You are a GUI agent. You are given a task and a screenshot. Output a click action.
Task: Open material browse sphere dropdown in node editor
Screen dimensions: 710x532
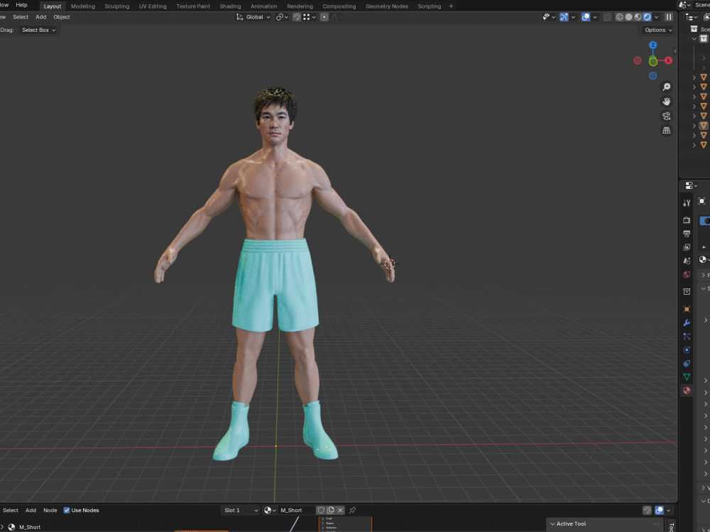(x=270, y=510)
